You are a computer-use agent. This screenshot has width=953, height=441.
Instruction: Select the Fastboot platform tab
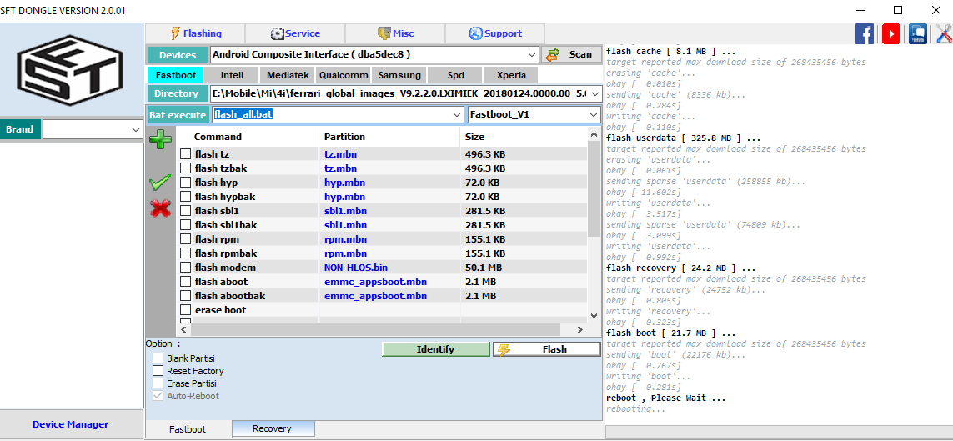pos(176,75)
